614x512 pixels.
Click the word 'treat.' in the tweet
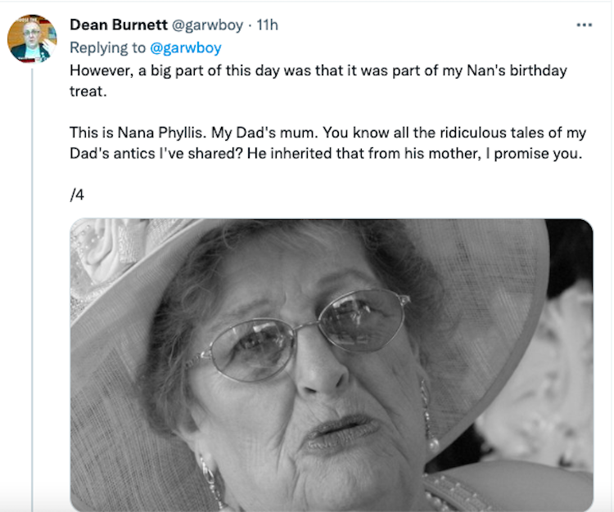pos(89,91)
